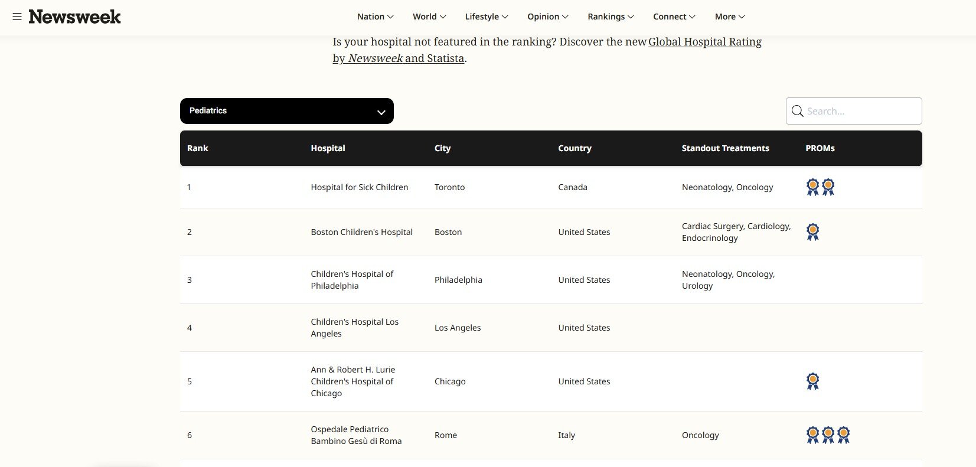
Task: Click the Search input field
Action: [861, 111]
